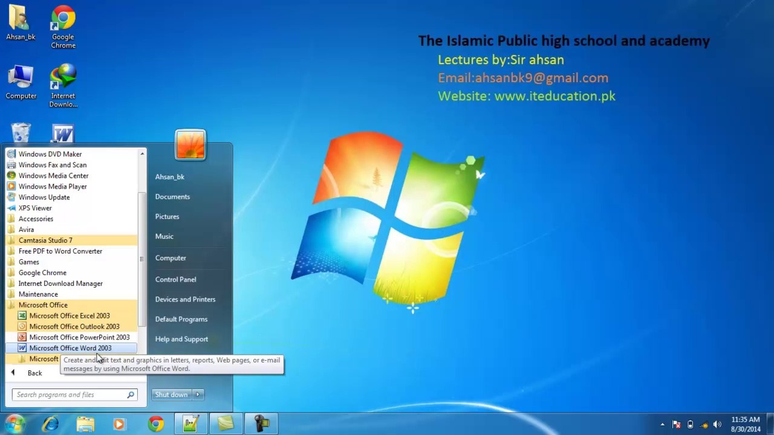The image size is (774, 435).
Task: Open the Media Player taskbar icon
Action: click(119, 424)
